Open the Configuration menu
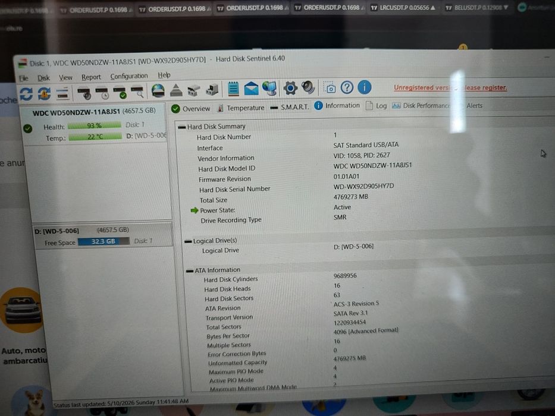 pyautogui.click(x=129, y=76)
